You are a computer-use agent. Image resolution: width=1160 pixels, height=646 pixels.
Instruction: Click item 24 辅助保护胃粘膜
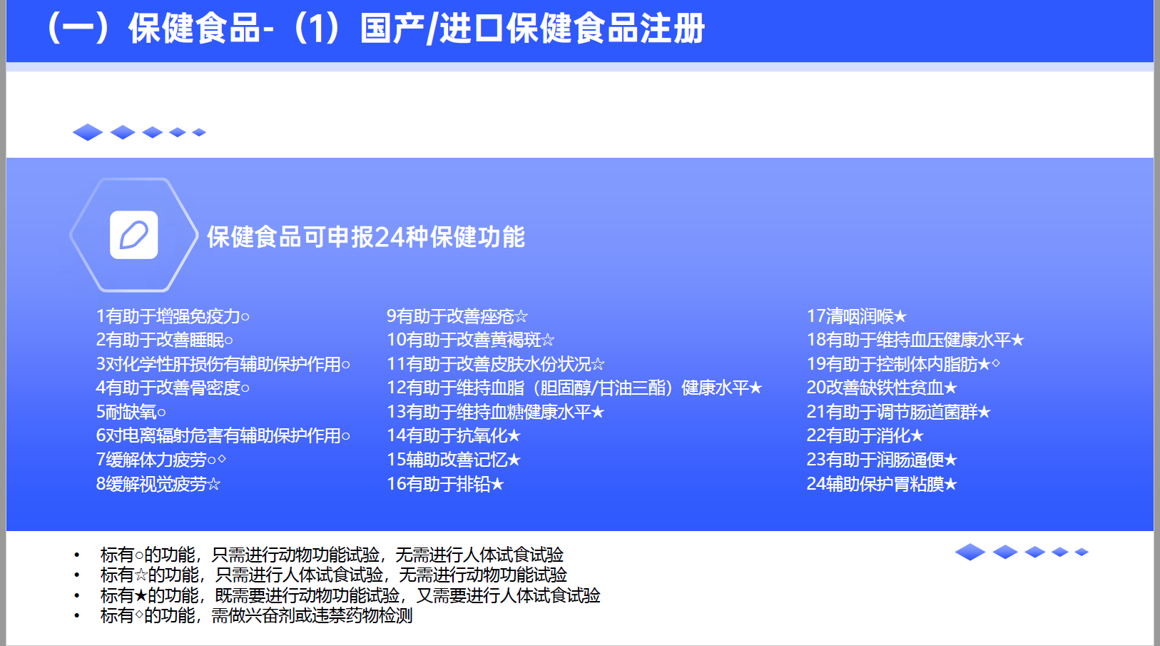tap(881, 484)
